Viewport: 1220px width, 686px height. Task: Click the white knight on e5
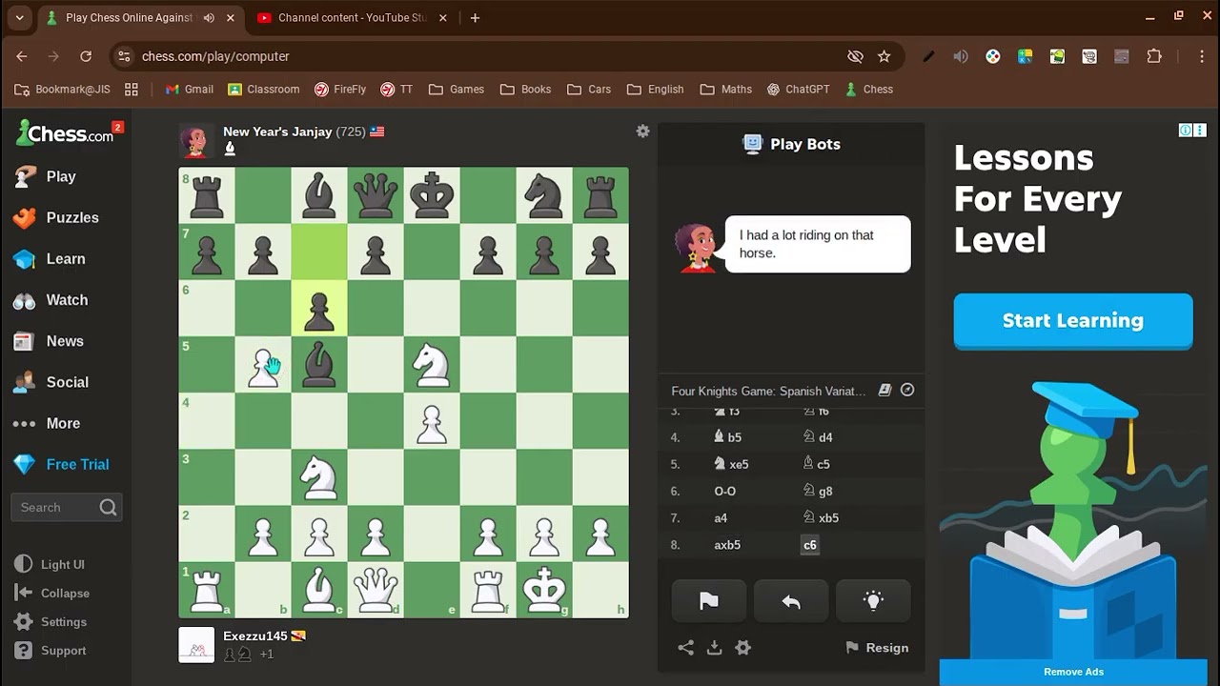pyautogui.click(x=432, y=365)
